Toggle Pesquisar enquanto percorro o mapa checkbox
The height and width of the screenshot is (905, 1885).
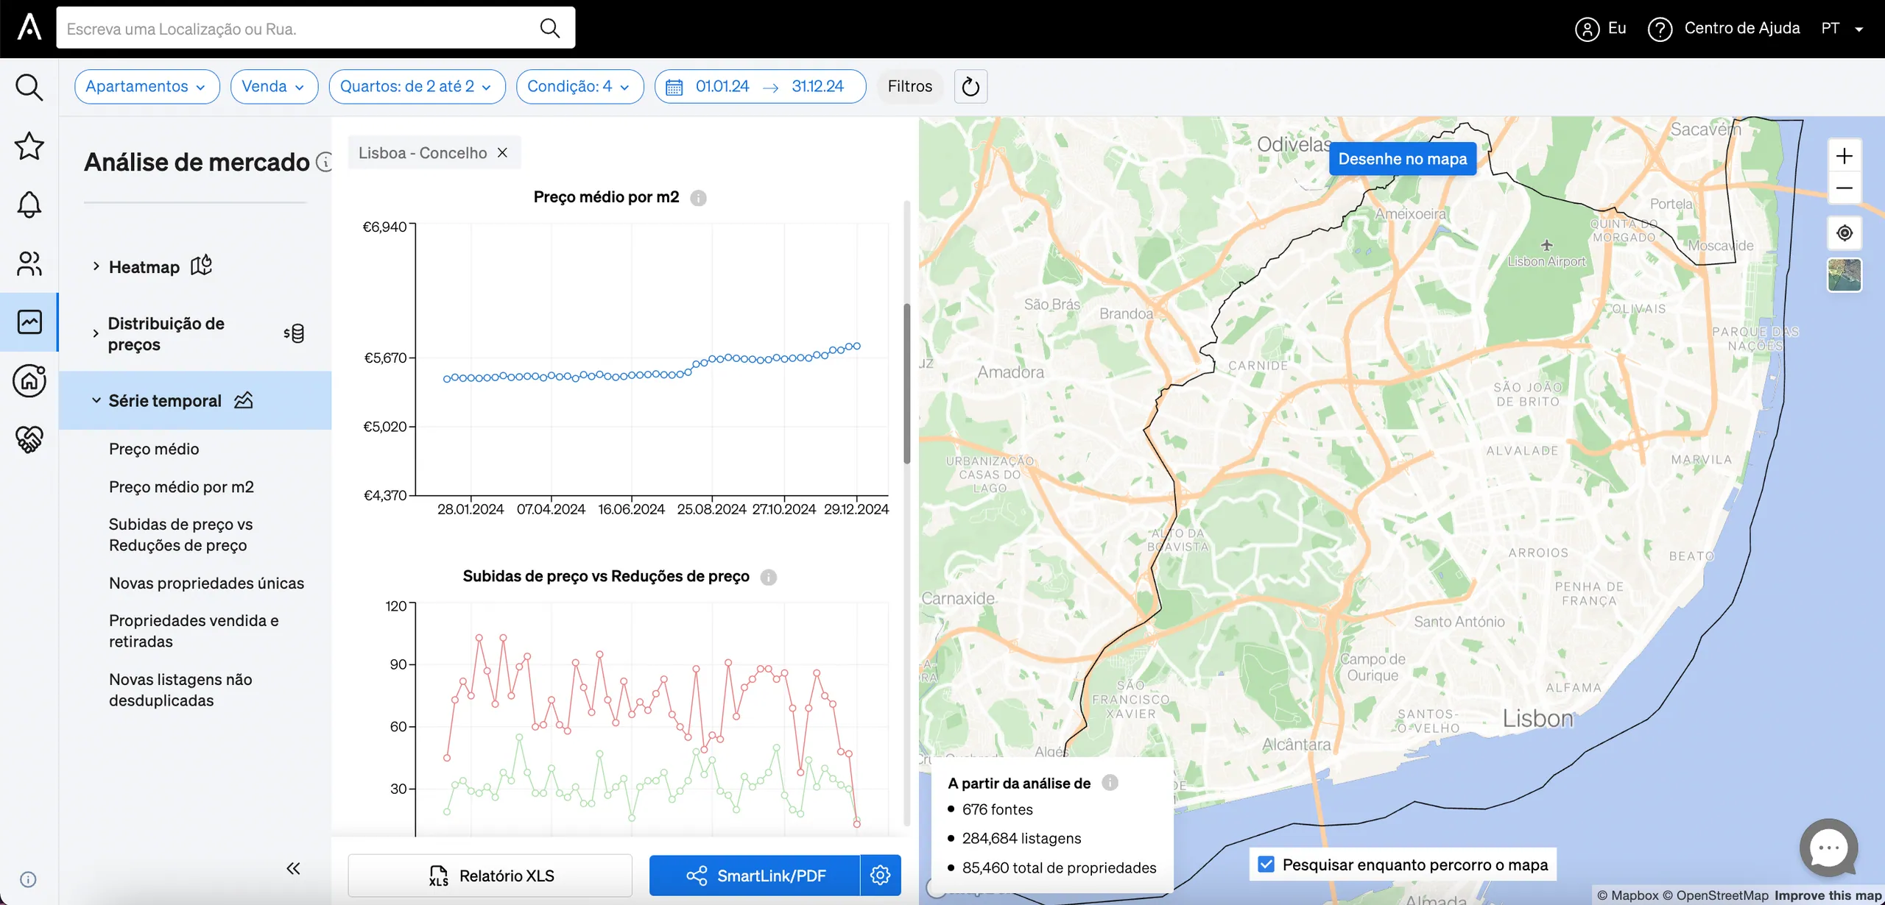[1266, 865]
